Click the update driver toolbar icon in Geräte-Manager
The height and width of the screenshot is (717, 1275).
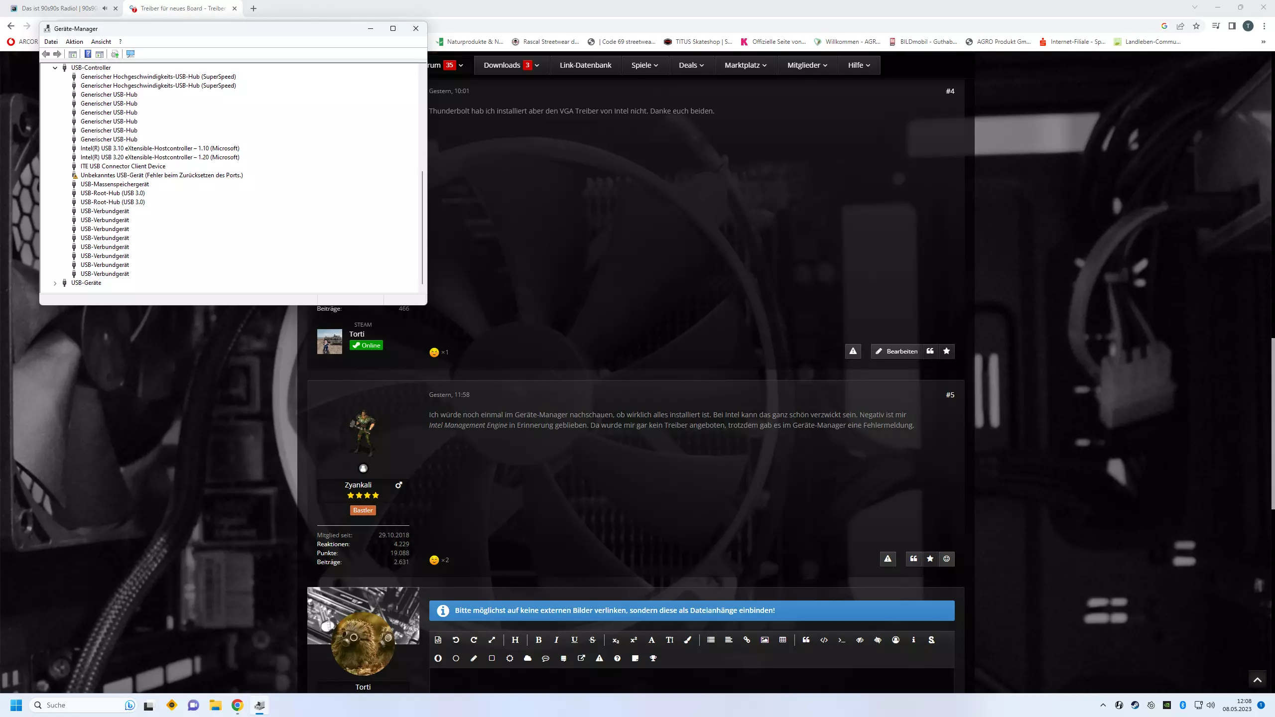point(115,54)
